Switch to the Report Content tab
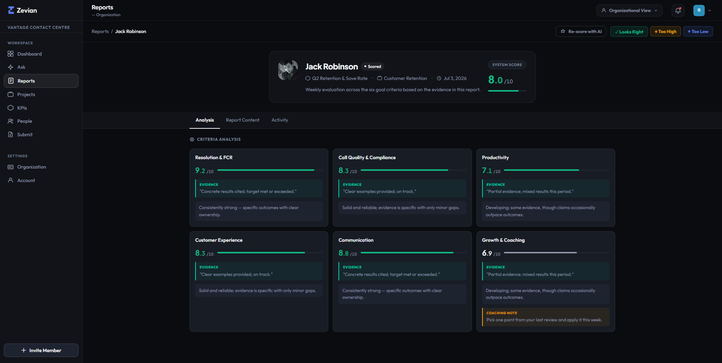The width and height of the screenshot is (722, 363). point(243,120)
